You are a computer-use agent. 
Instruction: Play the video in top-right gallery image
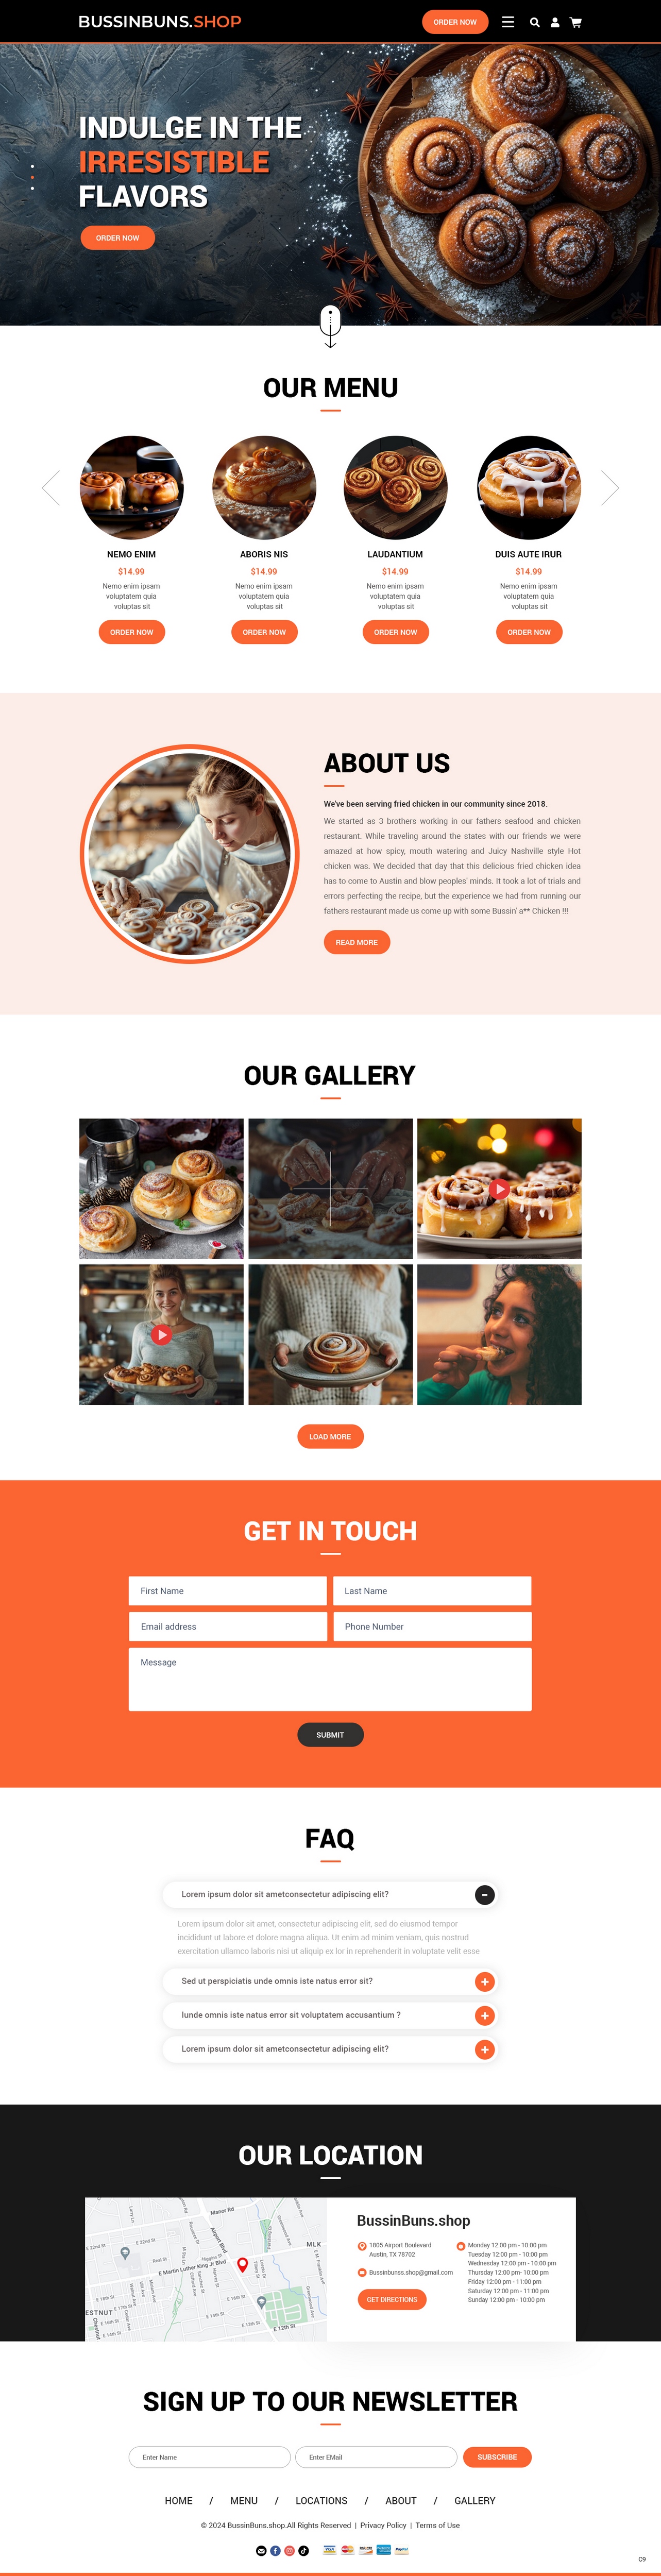tap(499, 1189)
